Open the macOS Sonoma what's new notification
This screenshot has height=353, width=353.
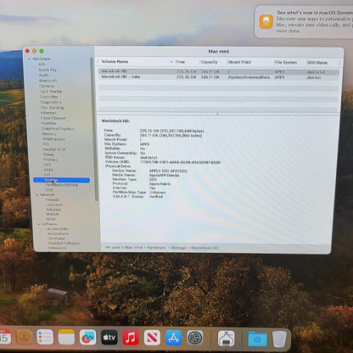coord(304,22)
